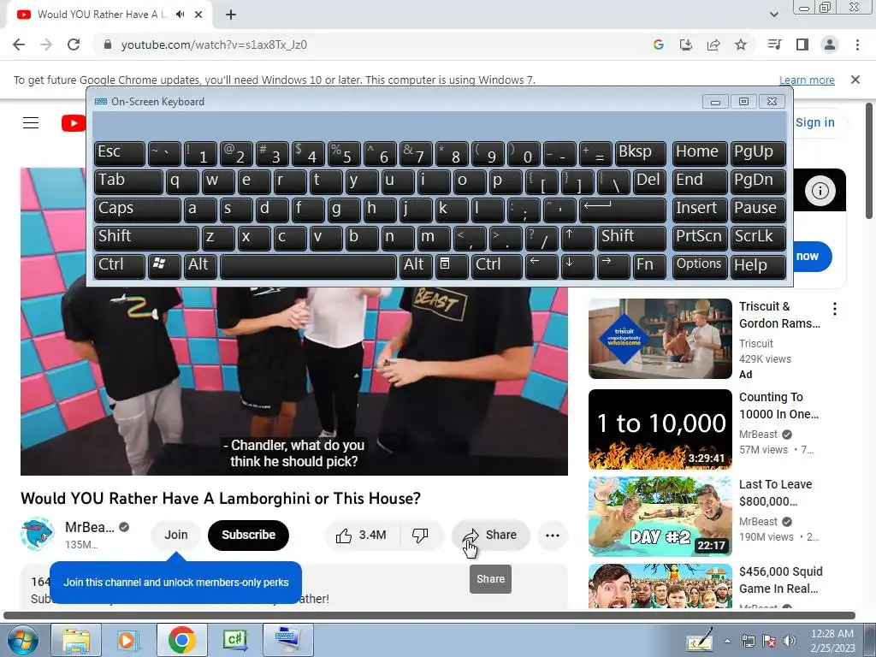Click the volume speaker tray icon
This screenshot has width=876, height=657.
(789, 641)
